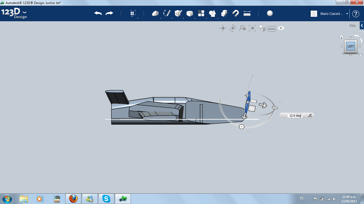364x204 pixels.
Task: Open the volume speaker control
Action: 335,199
